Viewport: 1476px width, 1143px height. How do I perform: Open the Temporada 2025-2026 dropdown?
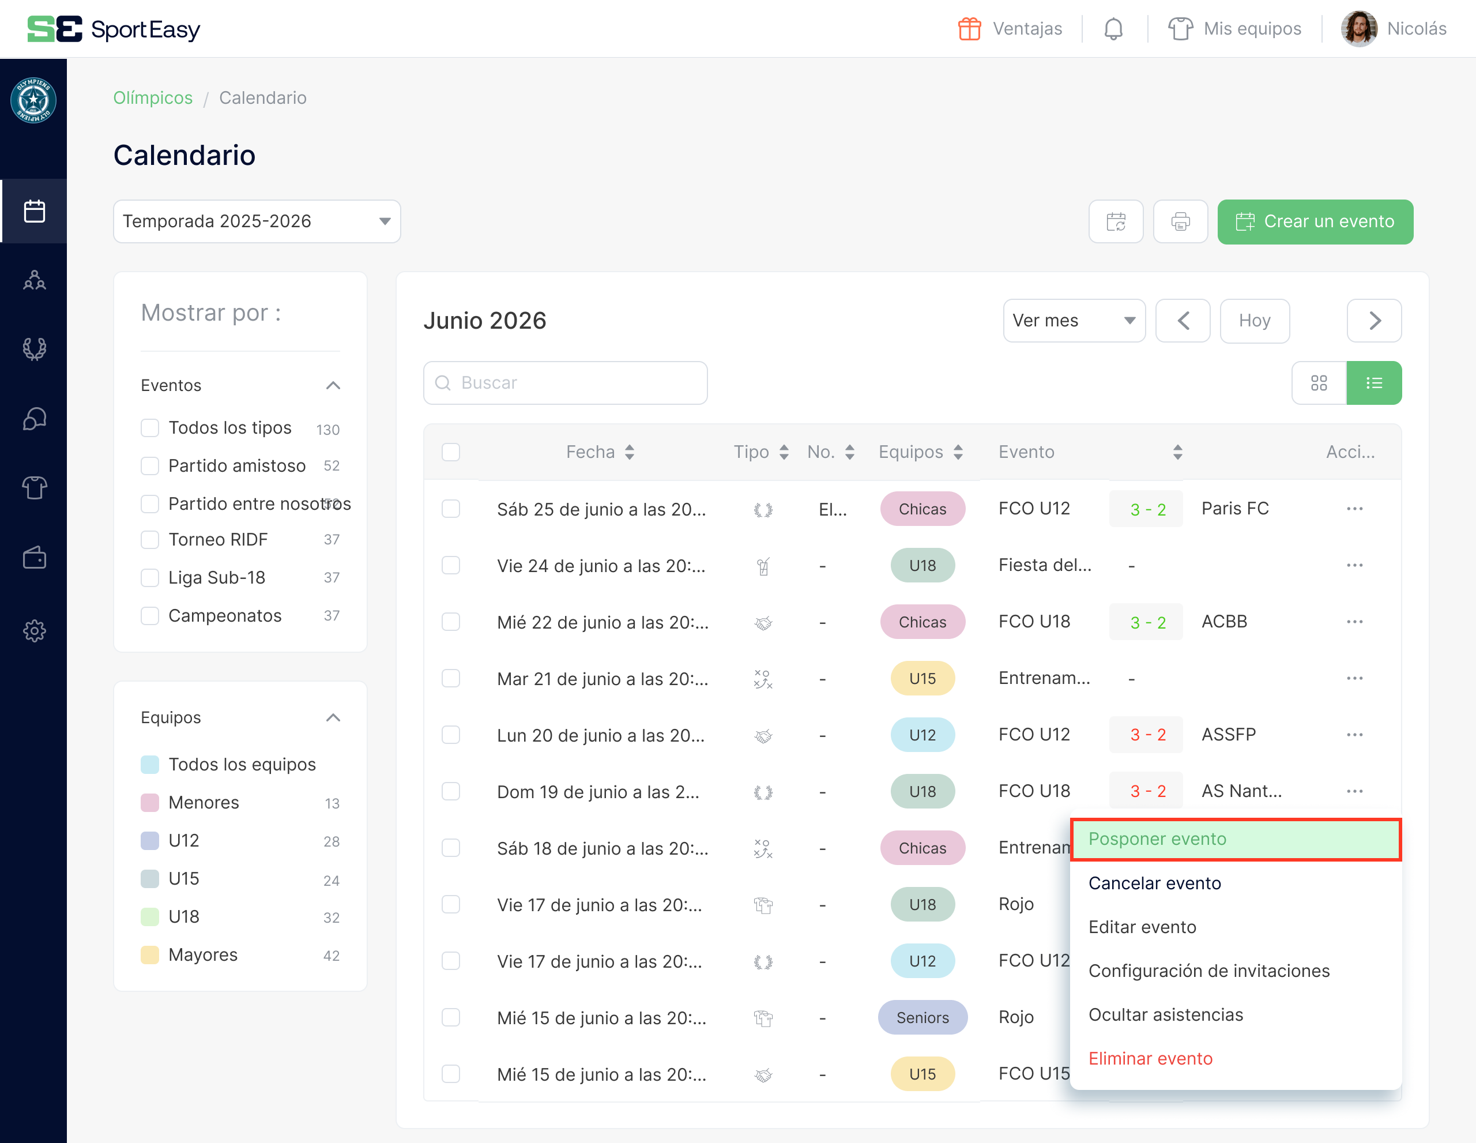point(257,221)
